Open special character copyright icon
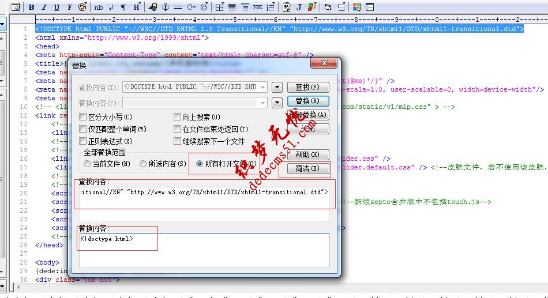The height and width of the screenshot is (298, 548). [204, 7]
